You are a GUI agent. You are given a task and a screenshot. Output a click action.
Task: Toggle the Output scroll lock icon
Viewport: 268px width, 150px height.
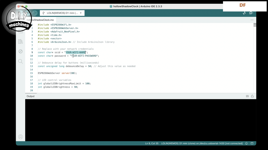click(252, 96)
